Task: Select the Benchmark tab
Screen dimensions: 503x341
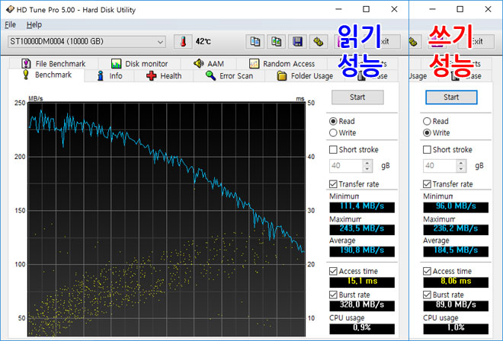Action: tap(47, 75)
